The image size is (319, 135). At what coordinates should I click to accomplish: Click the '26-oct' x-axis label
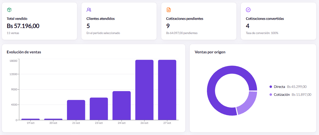(x=144, y=123)
